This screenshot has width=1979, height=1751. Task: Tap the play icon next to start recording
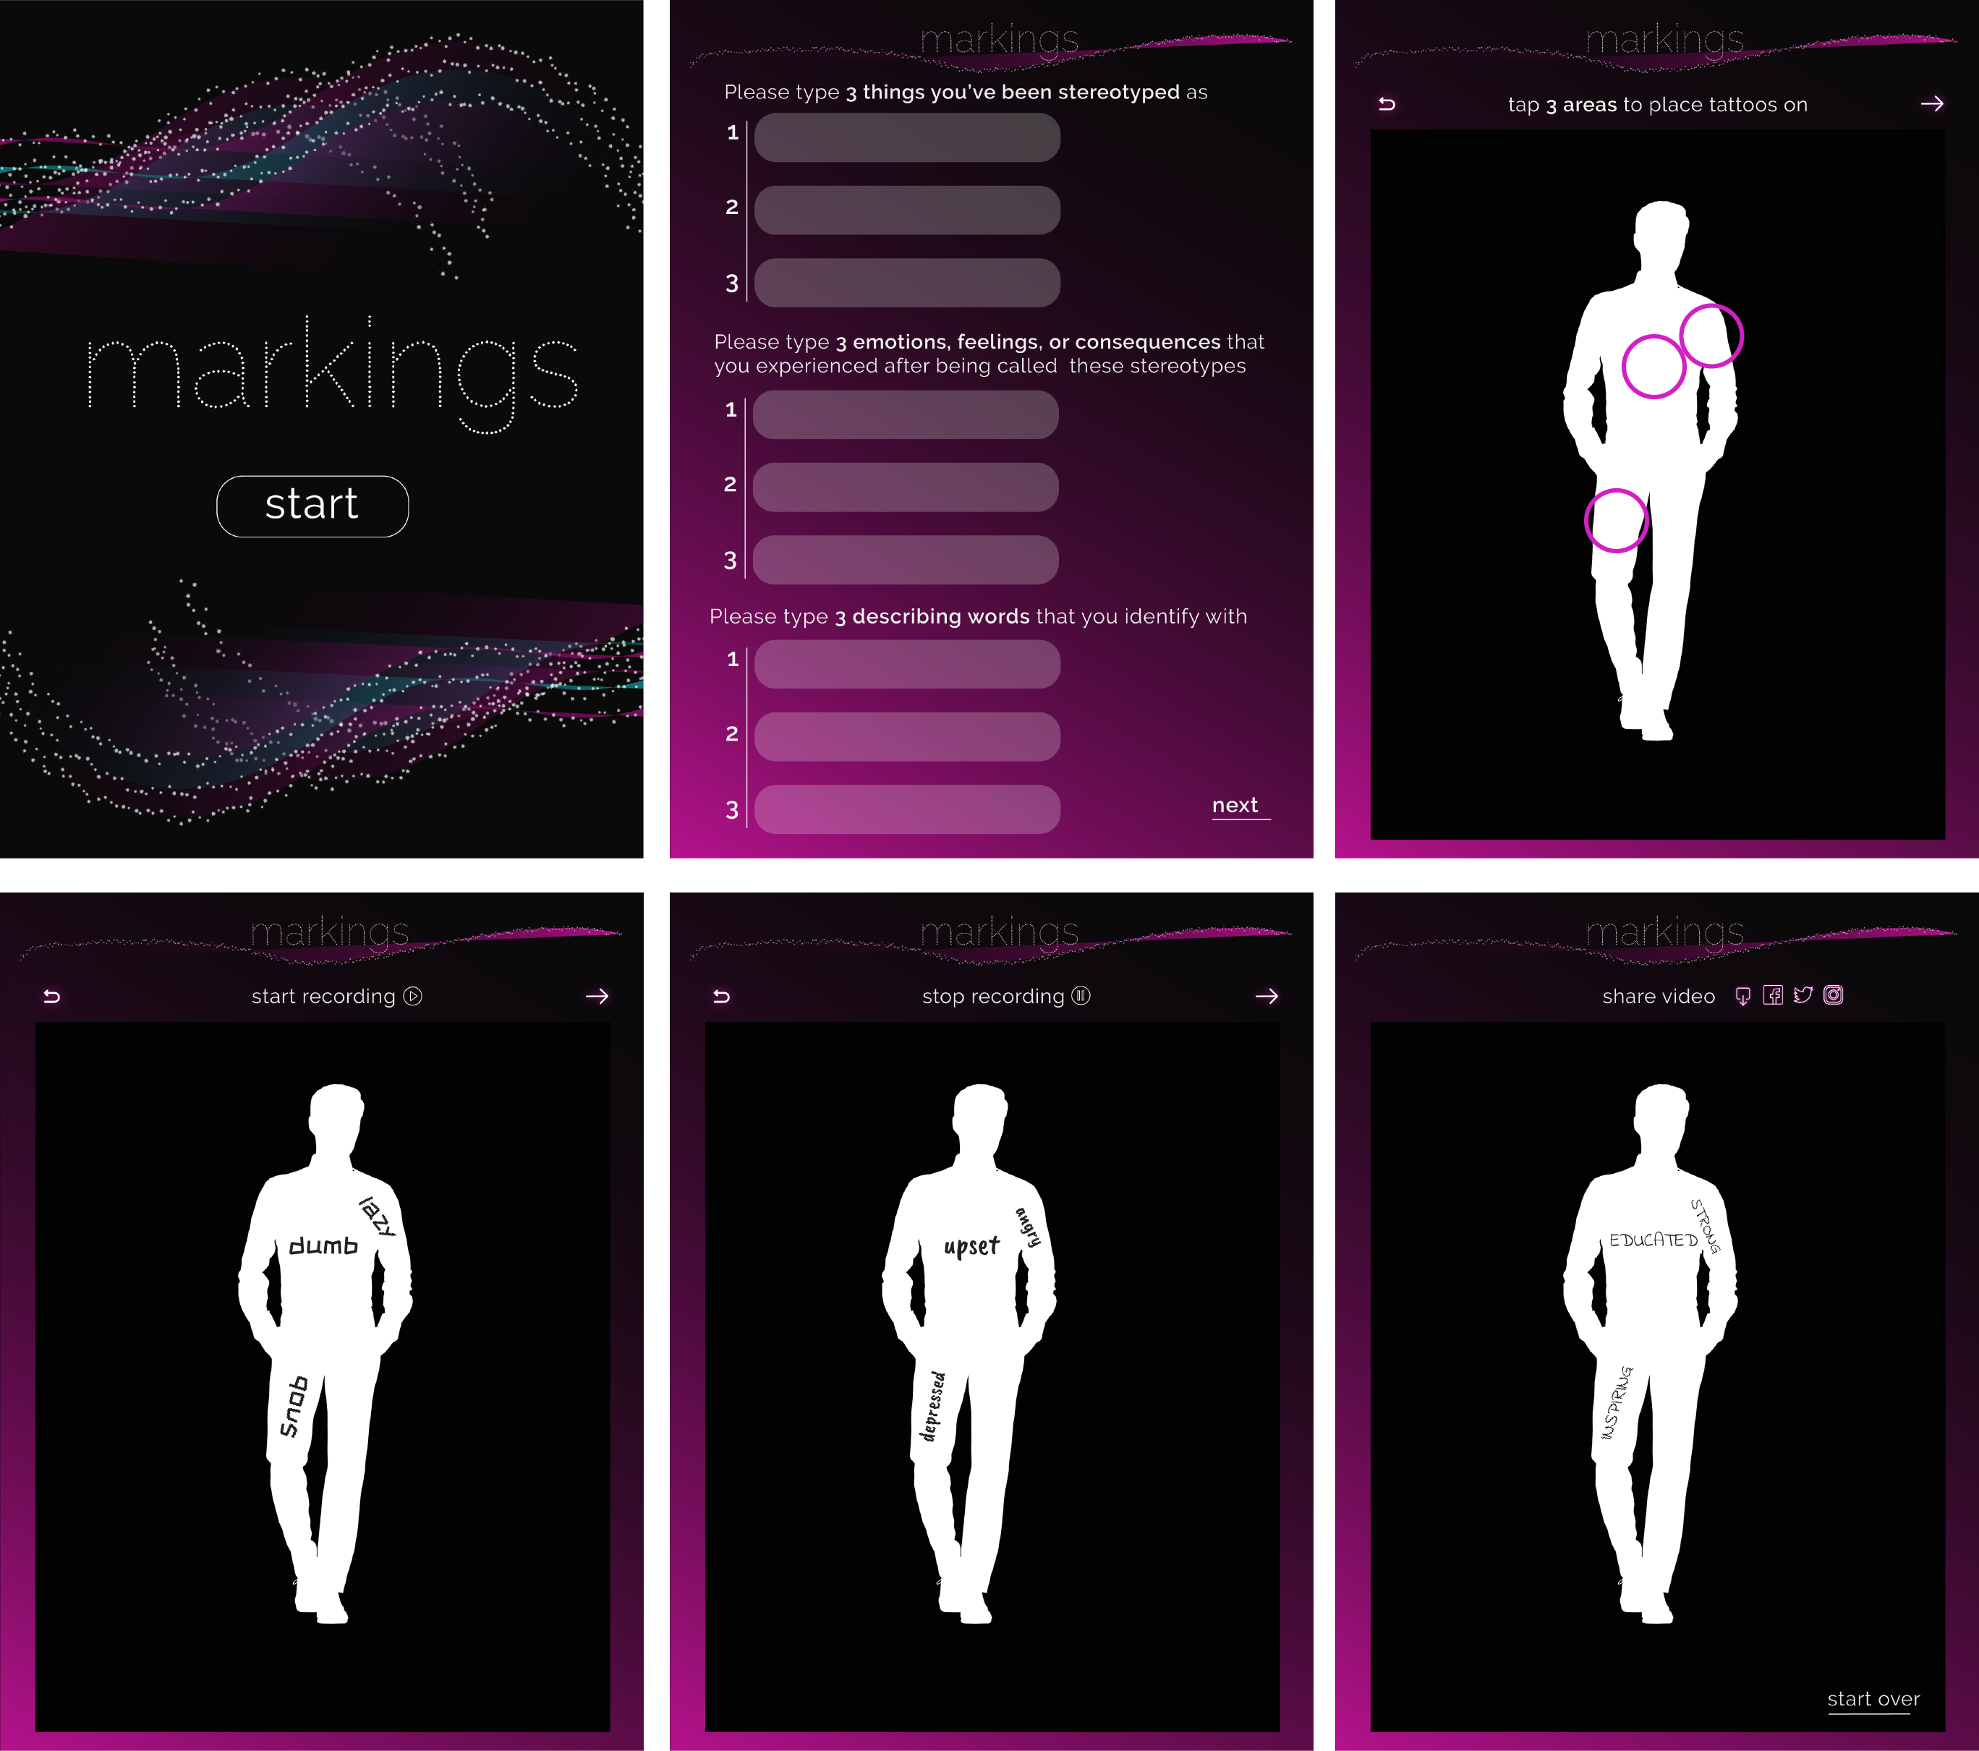pos(412,996)
